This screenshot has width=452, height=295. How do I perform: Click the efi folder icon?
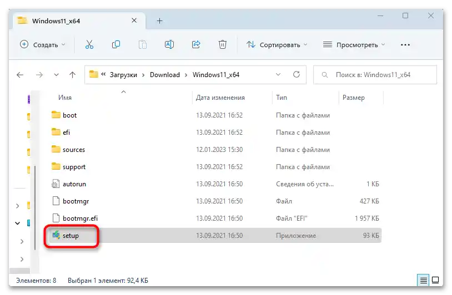coord(56,132)
